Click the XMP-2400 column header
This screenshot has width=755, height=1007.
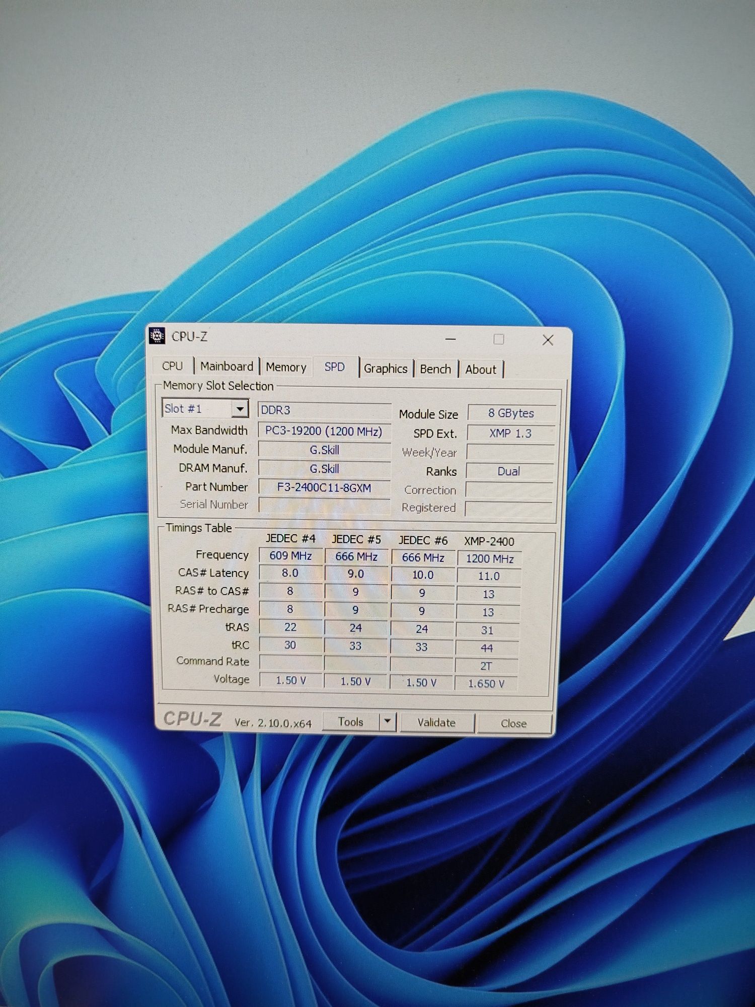click(489, 542)
